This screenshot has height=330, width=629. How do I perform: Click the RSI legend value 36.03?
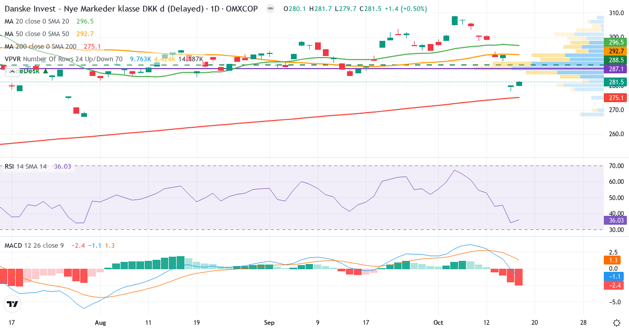click(x=62, y=167)
